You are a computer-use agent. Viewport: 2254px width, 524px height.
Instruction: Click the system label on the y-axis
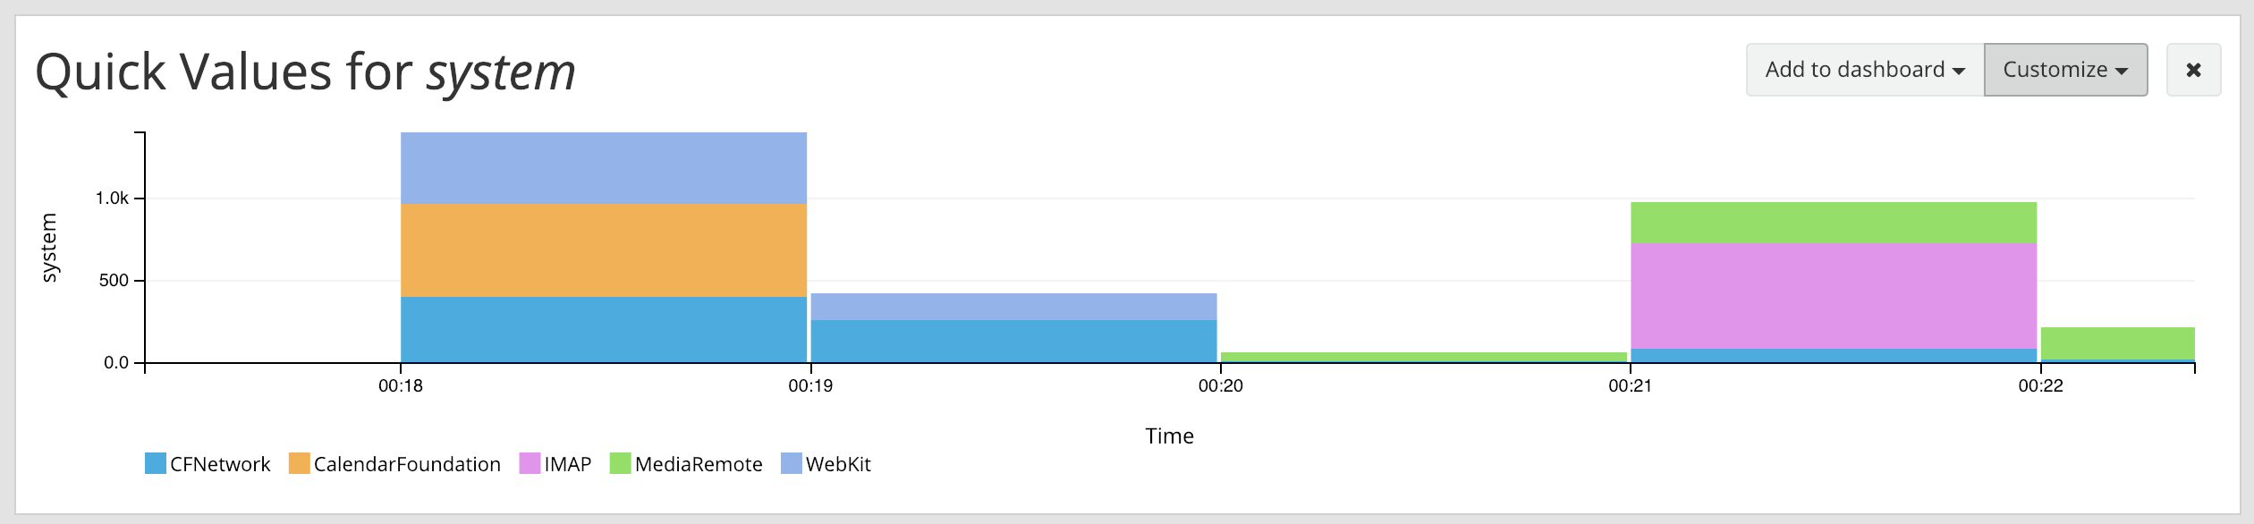(51, 249)
